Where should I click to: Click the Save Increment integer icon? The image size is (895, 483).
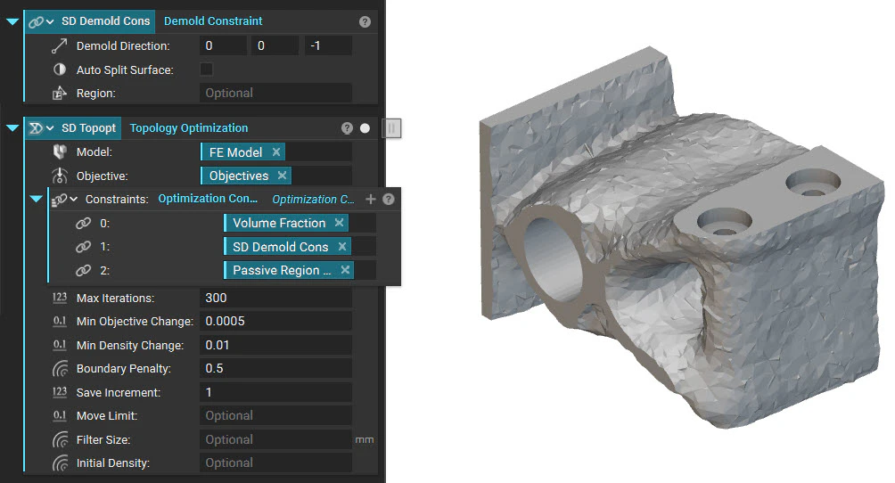(60, 392)
